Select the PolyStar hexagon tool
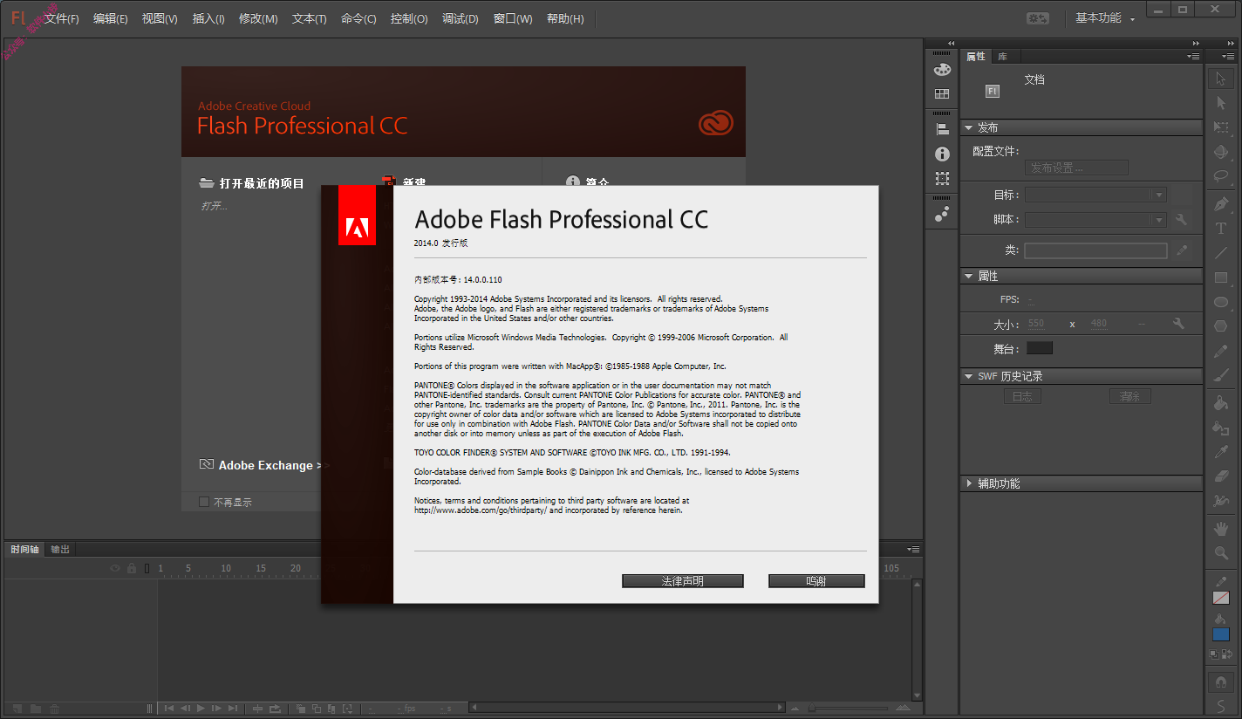The width and height of the screenshot is (1242, 719). (1221, 326)
